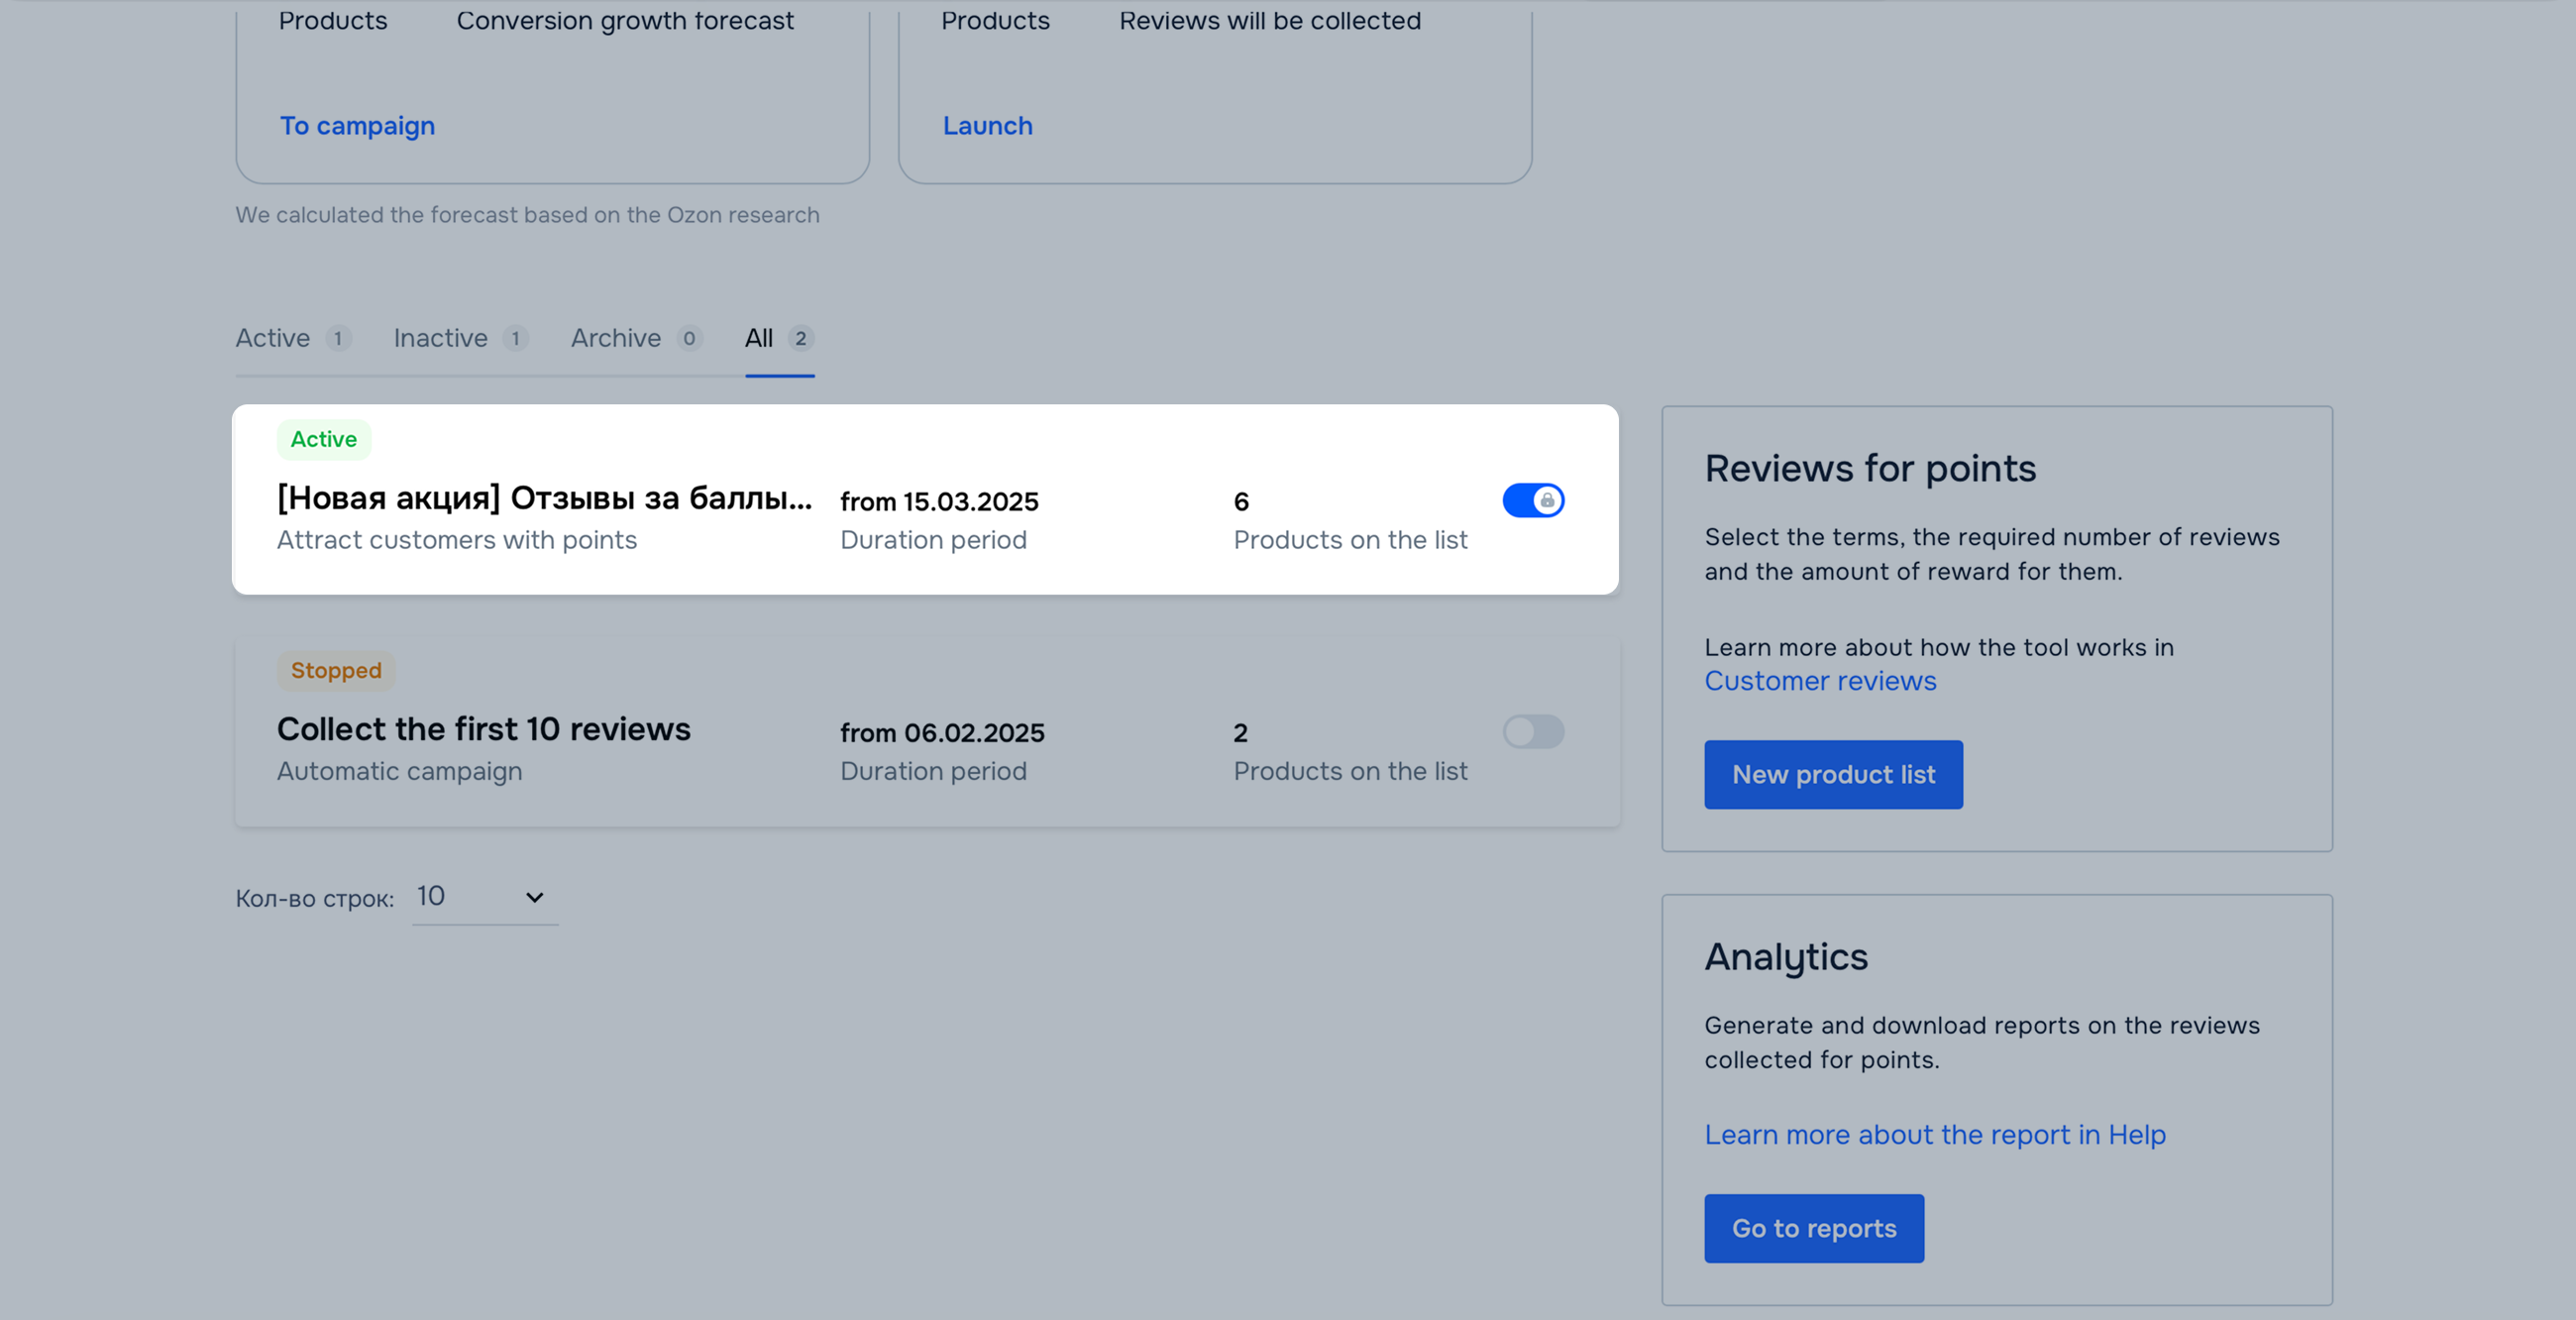Image resolution: width=2576 pixels, height=1320 pixels.
Task: Click the green Active status badge
Action: (323, 439)
